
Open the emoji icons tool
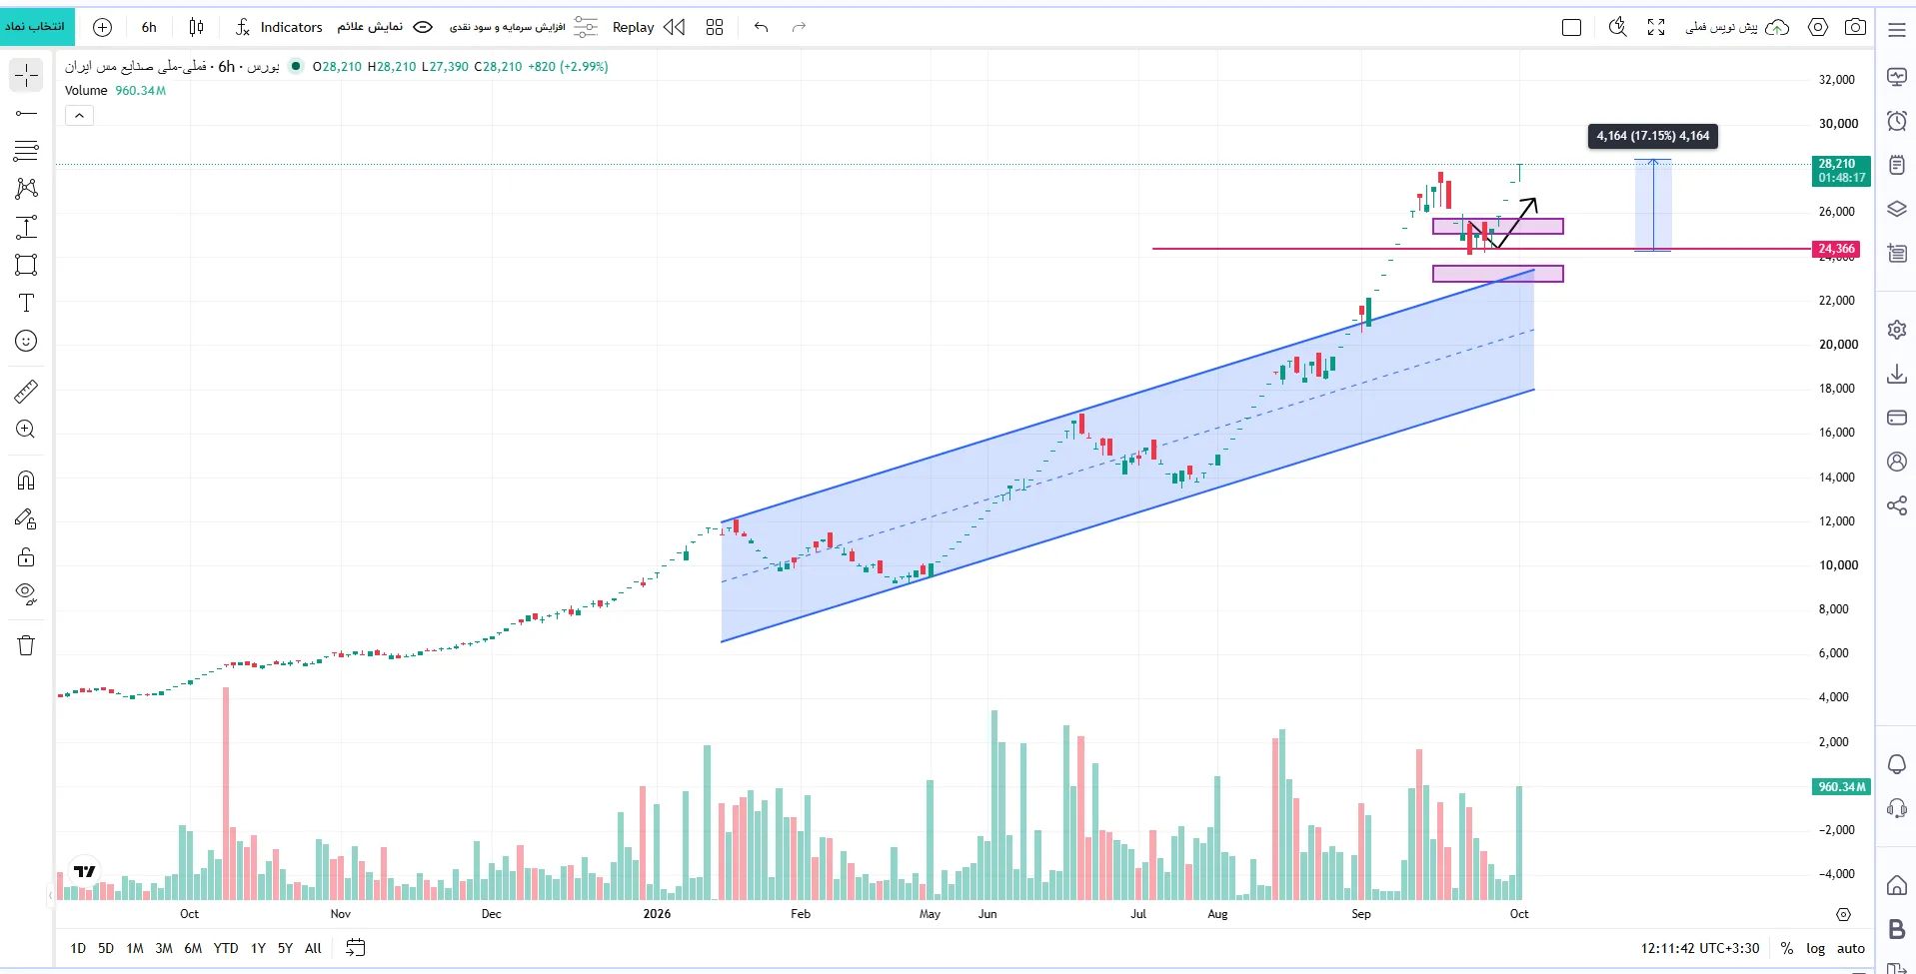click(26, 341)
